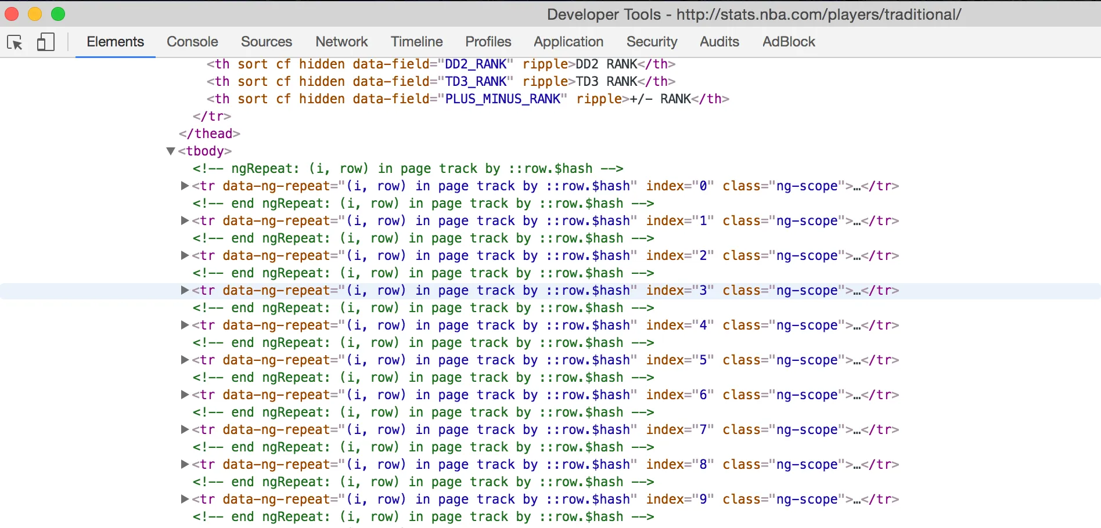
Task: Select the ngRepeat comment below tbody
Action: click(x=408, y=168)
